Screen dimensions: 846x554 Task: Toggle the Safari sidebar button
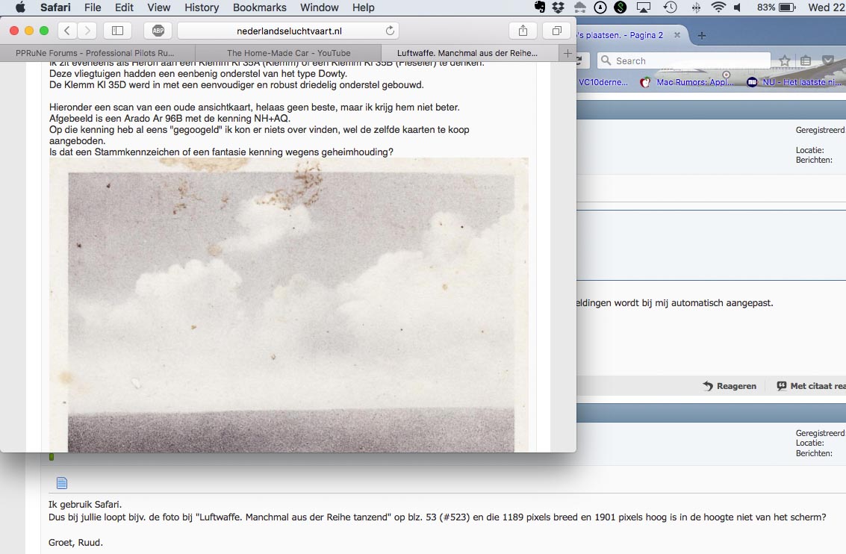117,31
